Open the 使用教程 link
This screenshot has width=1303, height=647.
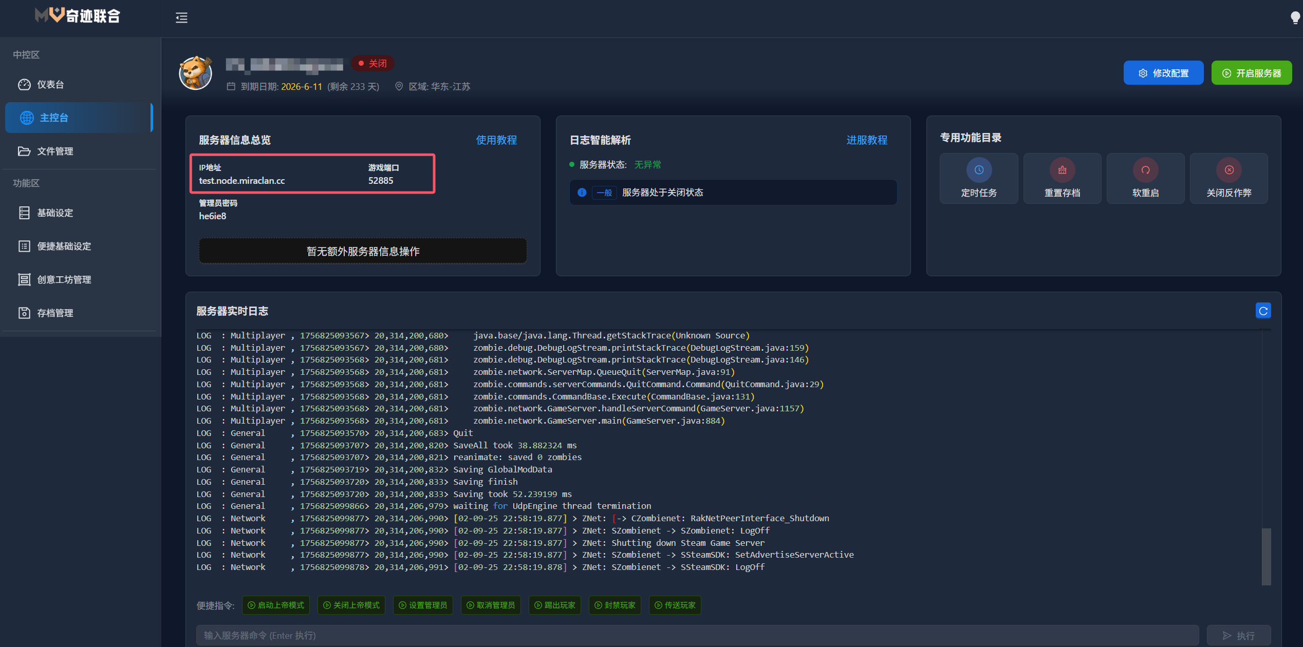496,140
